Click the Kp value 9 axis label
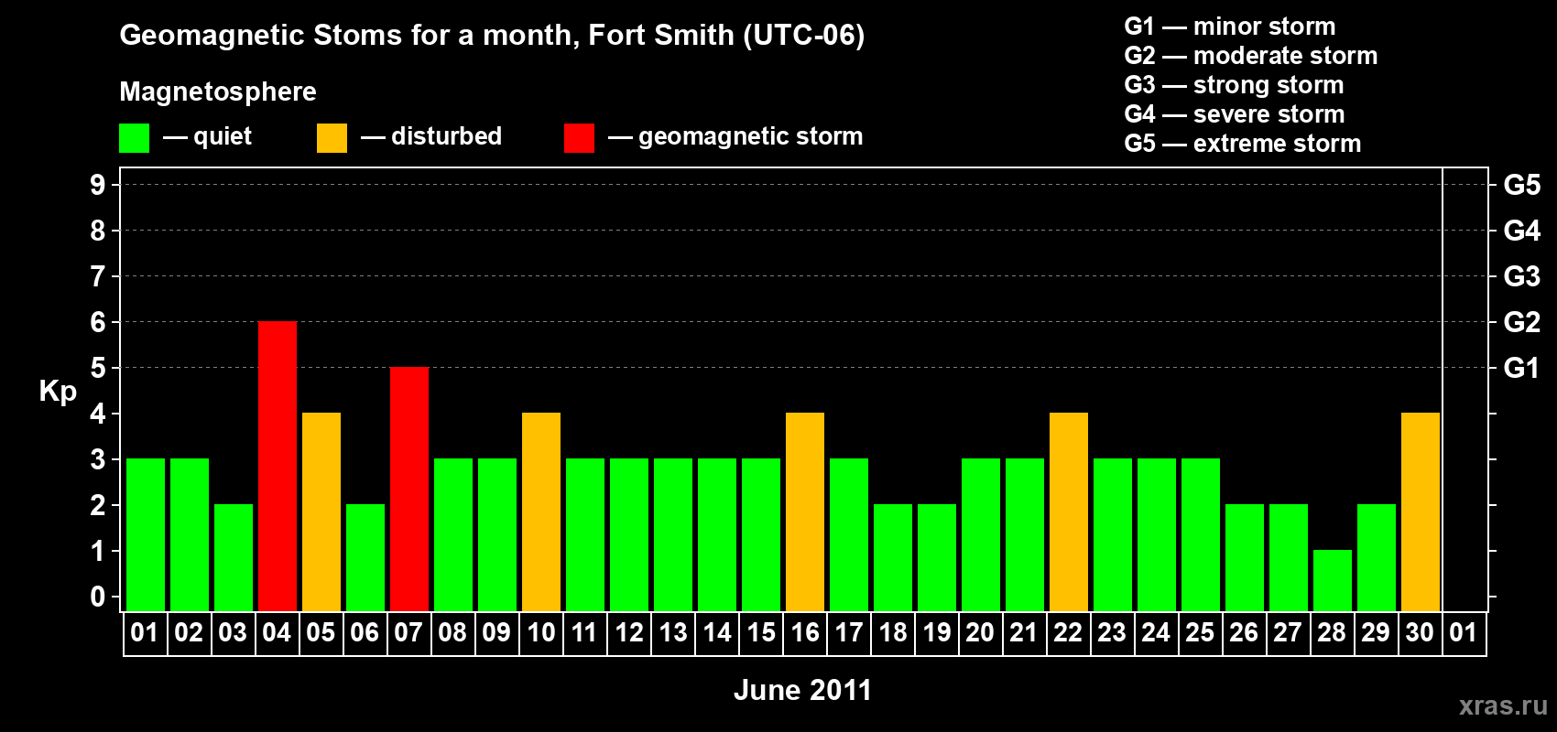 98,185
